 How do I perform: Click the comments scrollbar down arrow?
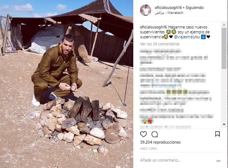tap(224, 124)
